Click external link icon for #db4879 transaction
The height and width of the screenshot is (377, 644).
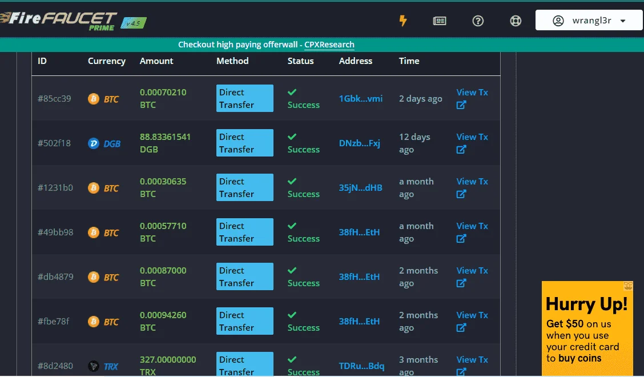tap(461, 283)
